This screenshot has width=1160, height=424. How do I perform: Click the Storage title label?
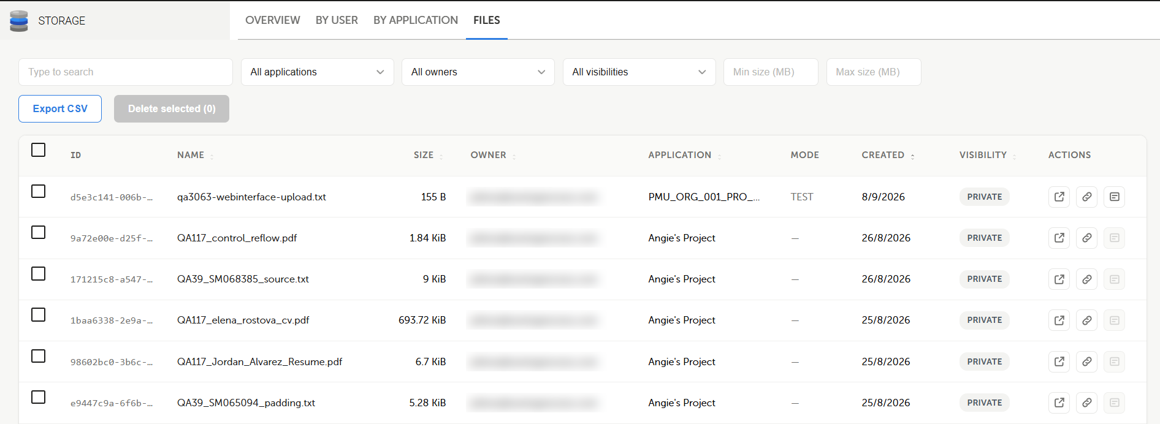tap(62, 21)
